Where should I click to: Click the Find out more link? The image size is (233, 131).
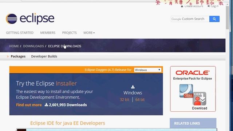pos(29,105)
